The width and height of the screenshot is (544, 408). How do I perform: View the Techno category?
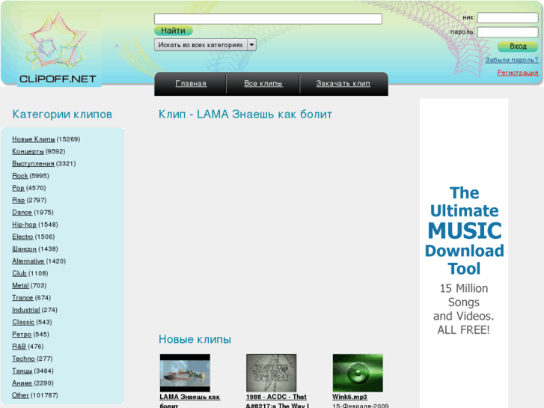(x=23, y=359)
